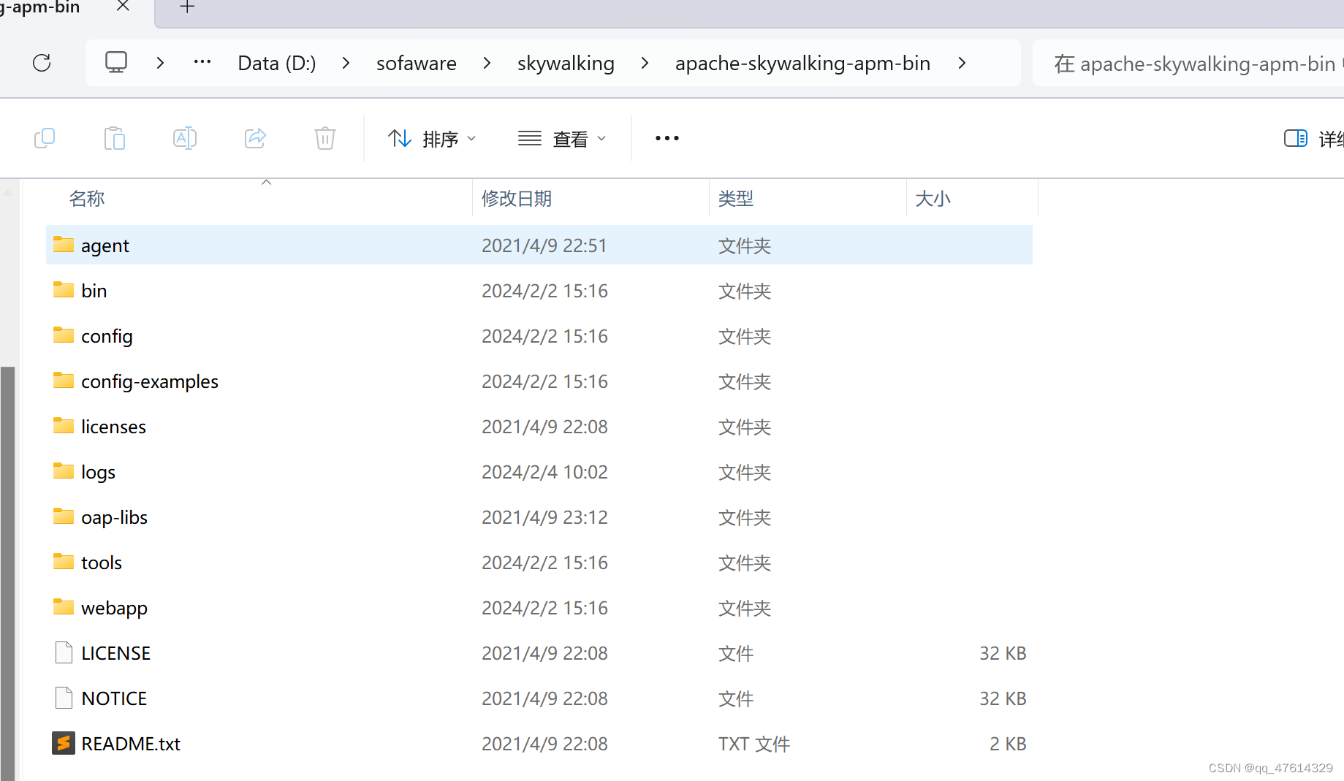Viewport: 1344px width, 781px height.
Task: Click the vertical scrollbar in left pane
Action: 8,572
